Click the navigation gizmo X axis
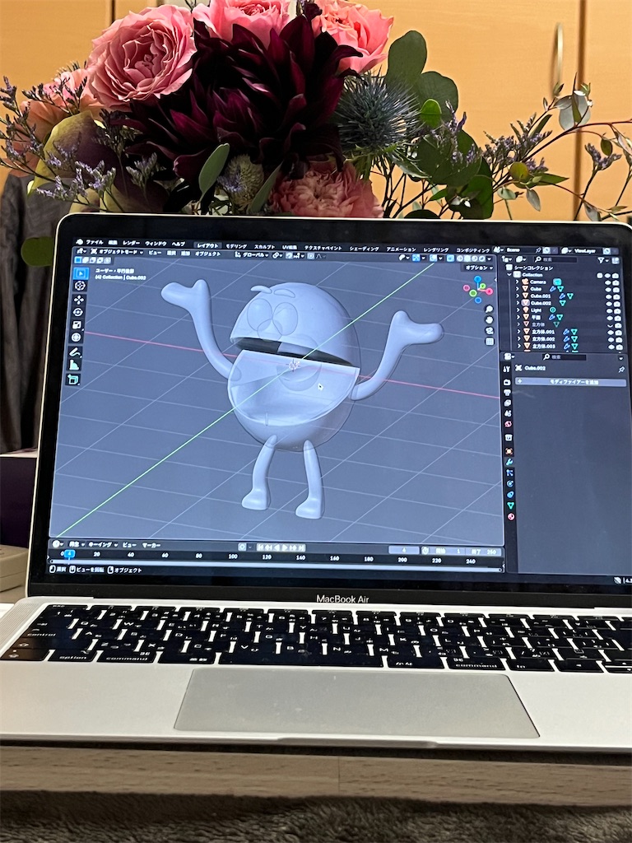 [489, 291]
